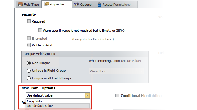Toggle the Visible on Grid checkbox
The width and height of the screenshot is (197, 110).
pyautogui.click(x=29, y=45)
